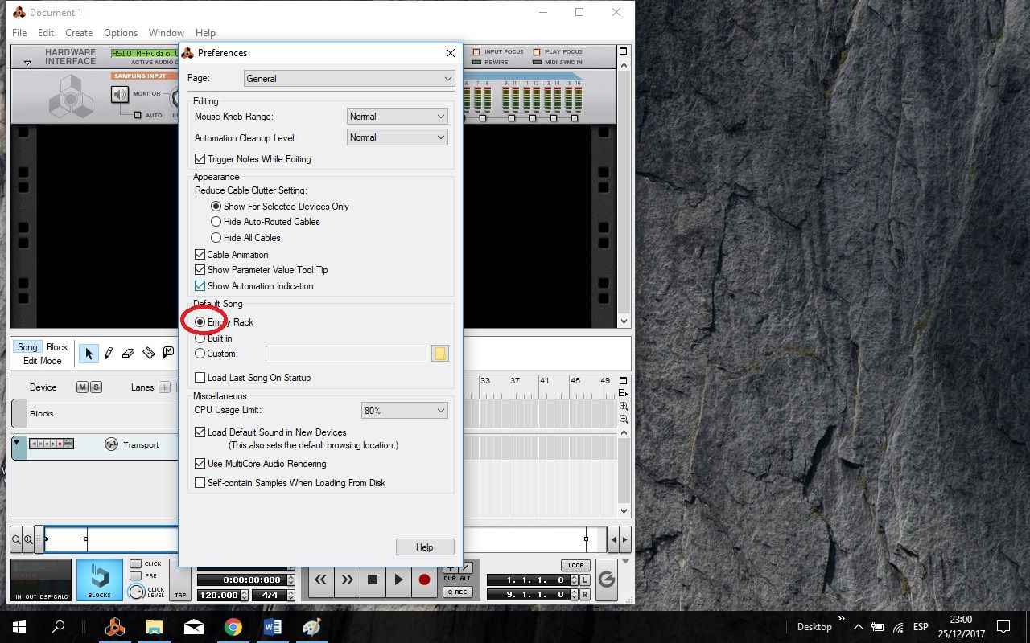Toggle the Loop button in transport
1030x643 pixels.
pos(576,565)
